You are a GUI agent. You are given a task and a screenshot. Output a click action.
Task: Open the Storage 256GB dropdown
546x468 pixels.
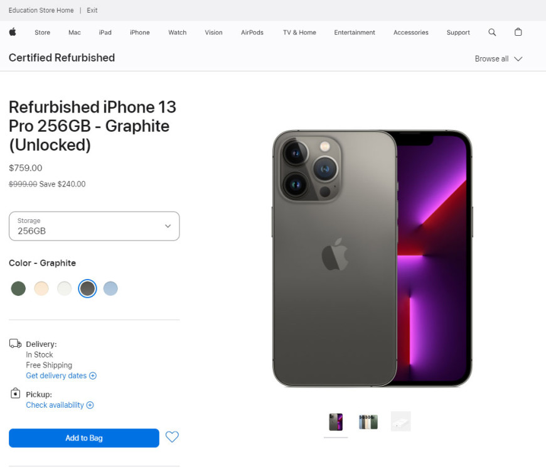pos(94,226)
